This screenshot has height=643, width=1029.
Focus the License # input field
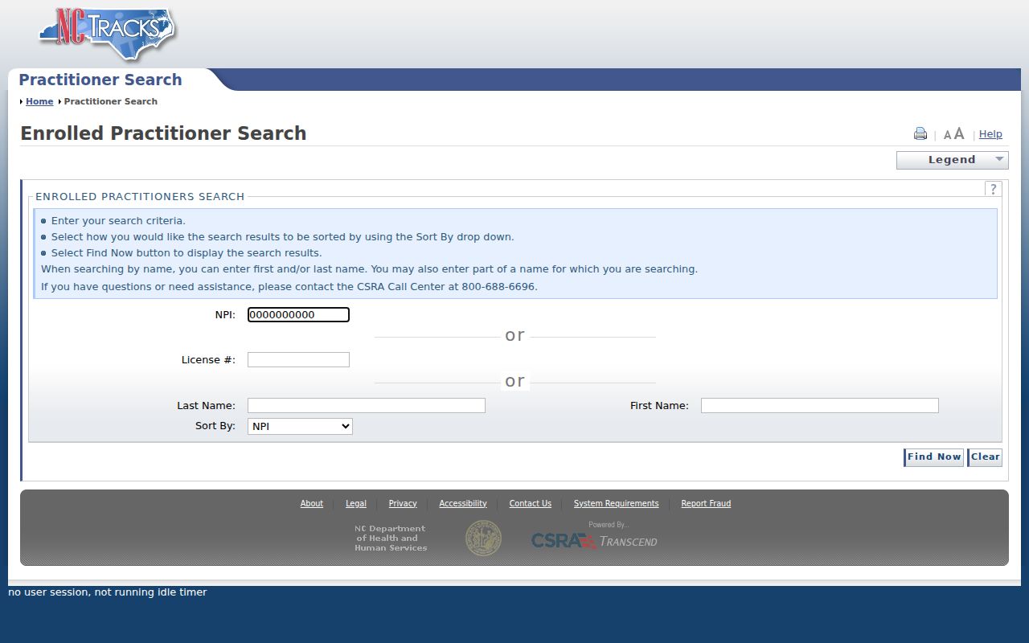pos(298,360)
